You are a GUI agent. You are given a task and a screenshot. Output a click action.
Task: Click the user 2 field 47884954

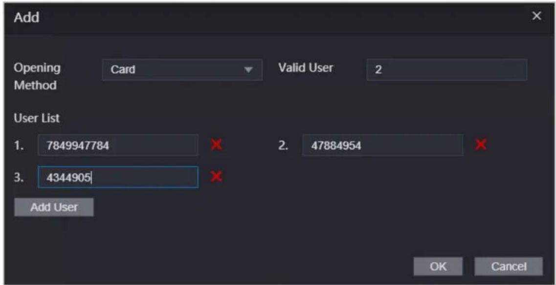382,145
